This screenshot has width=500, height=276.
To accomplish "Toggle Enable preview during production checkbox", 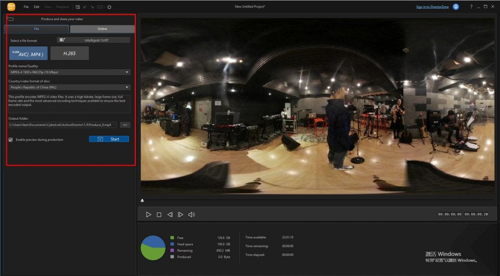I will coord(11,140).
